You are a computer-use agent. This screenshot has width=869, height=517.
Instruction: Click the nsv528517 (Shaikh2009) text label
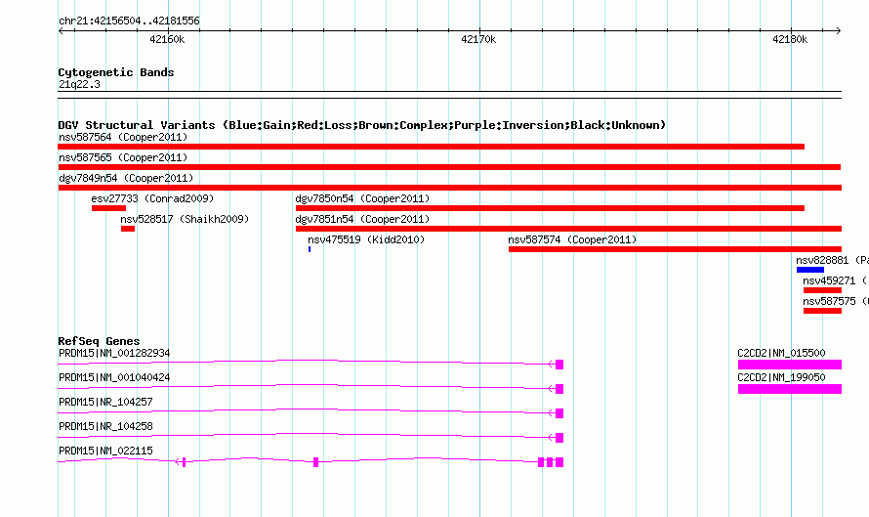click(x=185, y=219)
